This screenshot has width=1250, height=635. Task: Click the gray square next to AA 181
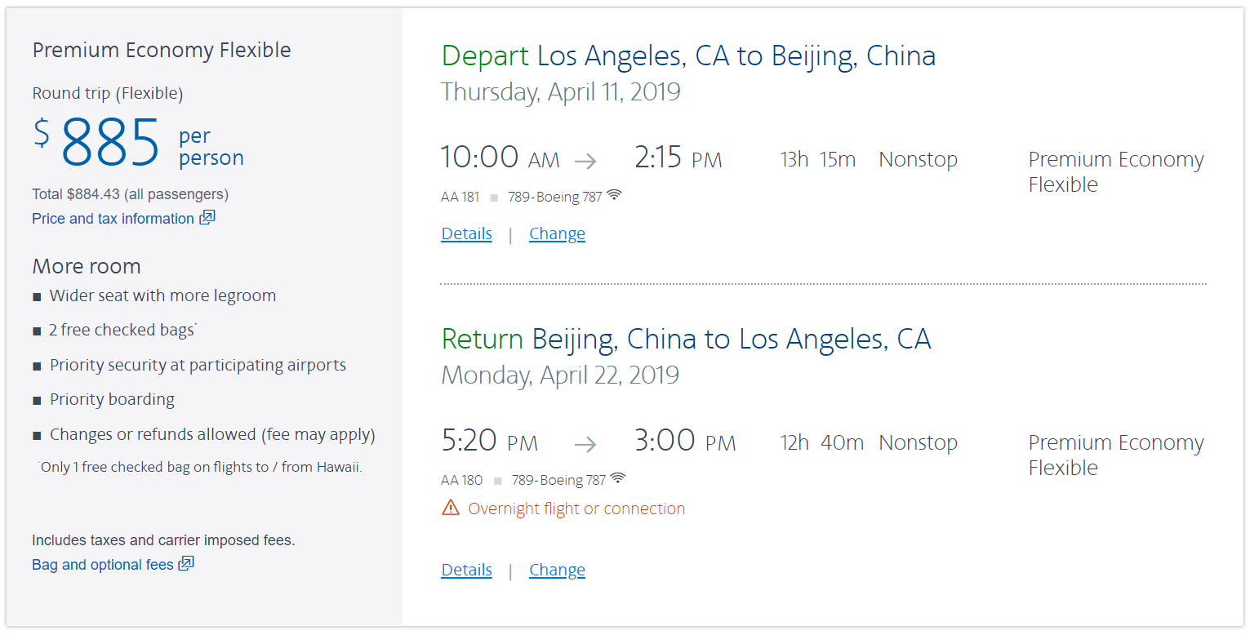494,198
